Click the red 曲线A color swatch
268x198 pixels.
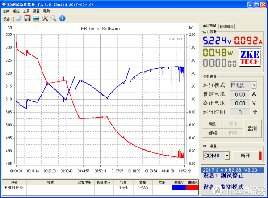pyautogui.click(x=192, y=188)
